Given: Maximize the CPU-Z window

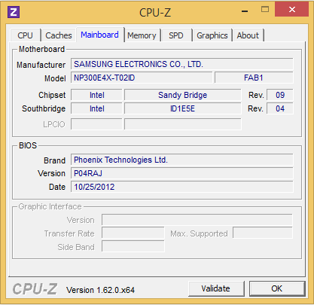Looking at the screenshot, I should click(265, 10).
